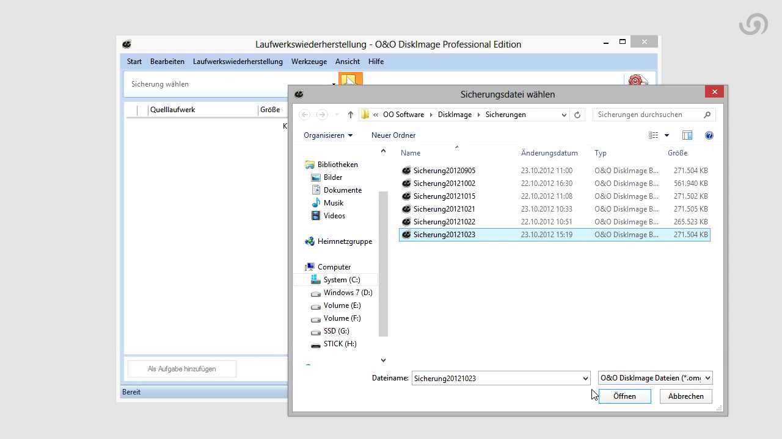Open the Bearbeiten menu
Screen dimensions: 782x439
tap(167, 62)
